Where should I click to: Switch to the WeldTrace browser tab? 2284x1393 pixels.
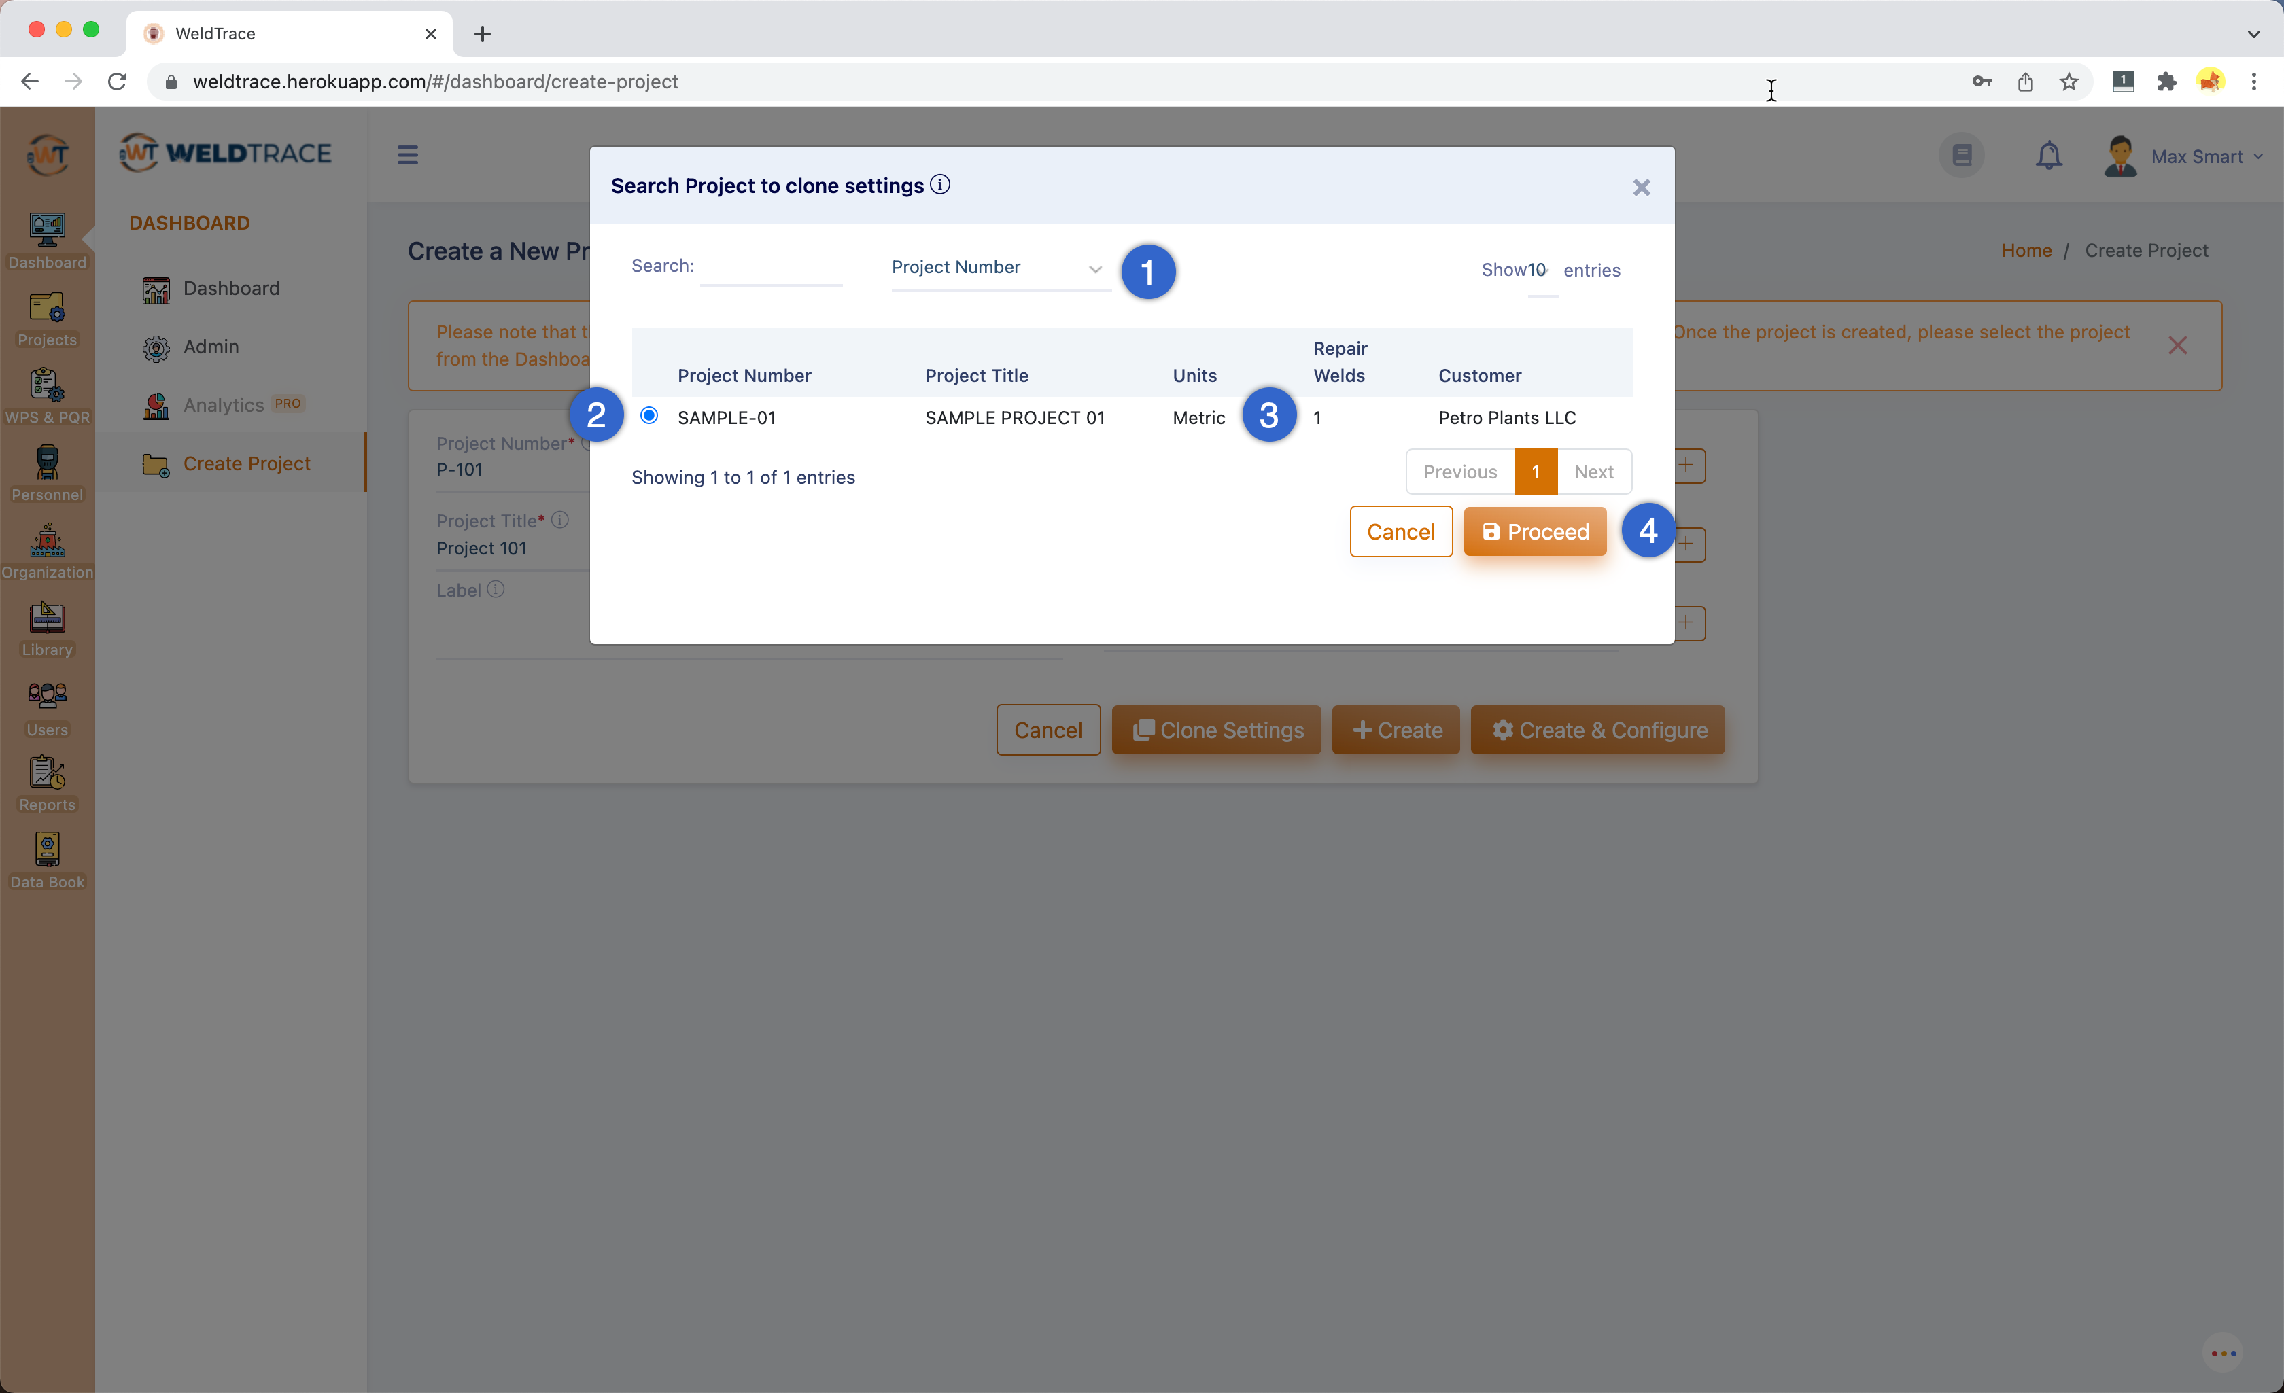[x=288, y=33]
